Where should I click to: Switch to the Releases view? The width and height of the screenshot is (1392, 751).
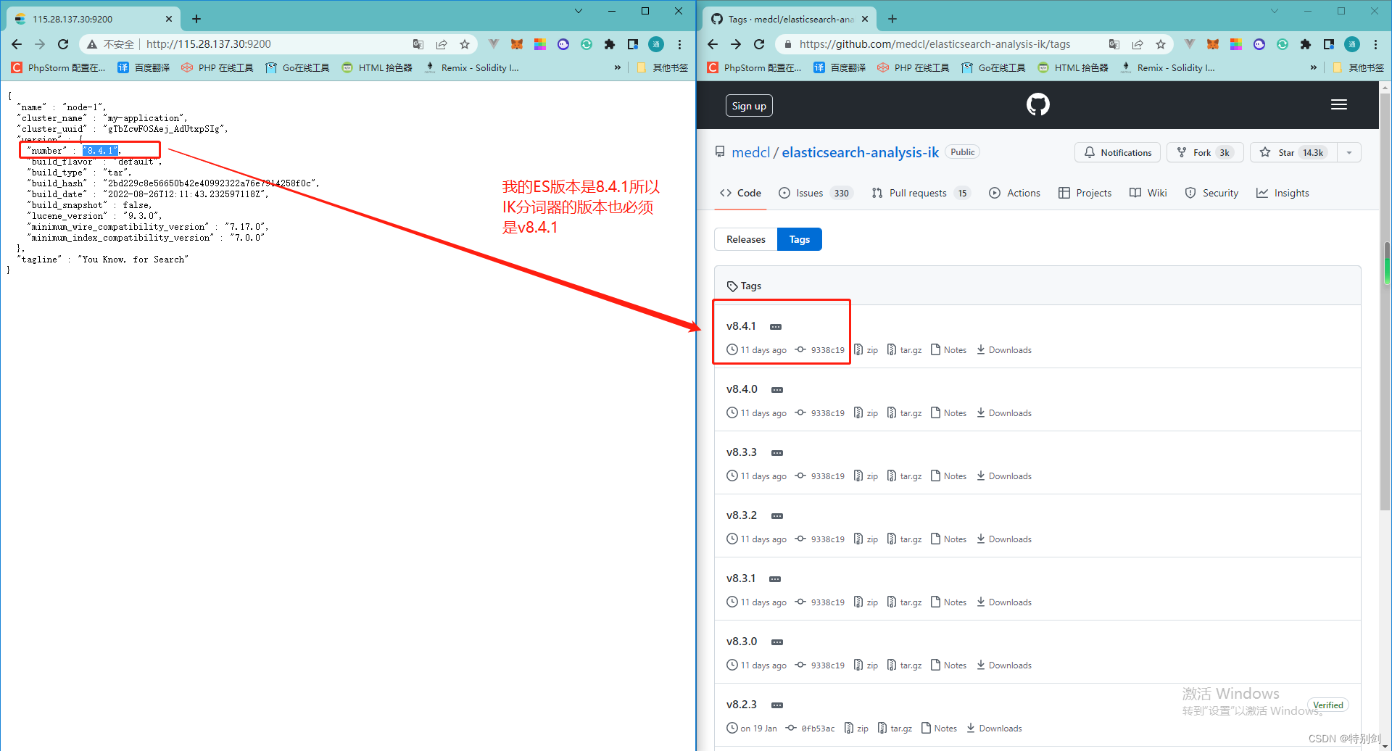[745, 239]
